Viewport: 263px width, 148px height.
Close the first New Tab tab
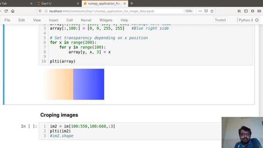(31, 4)
